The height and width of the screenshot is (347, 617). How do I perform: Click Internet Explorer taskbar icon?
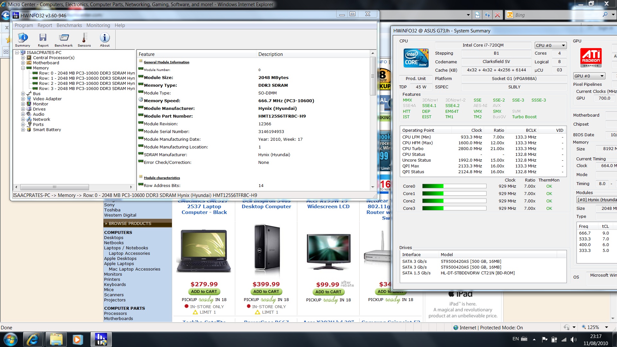click(x=32, y=340)
